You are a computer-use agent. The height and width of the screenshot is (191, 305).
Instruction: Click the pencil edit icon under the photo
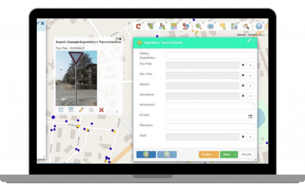81,110
